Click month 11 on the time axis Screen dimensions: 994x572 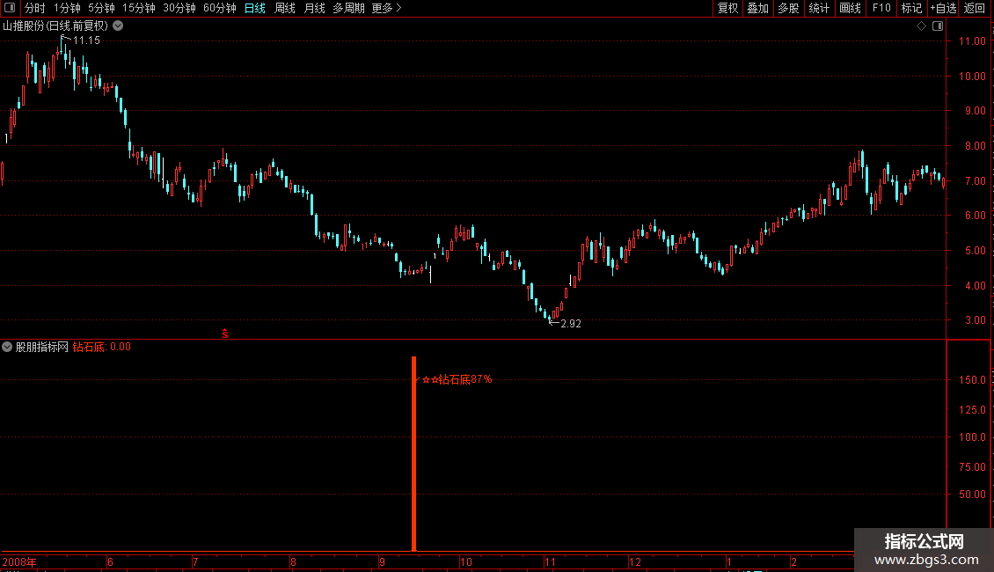(550, 561)
